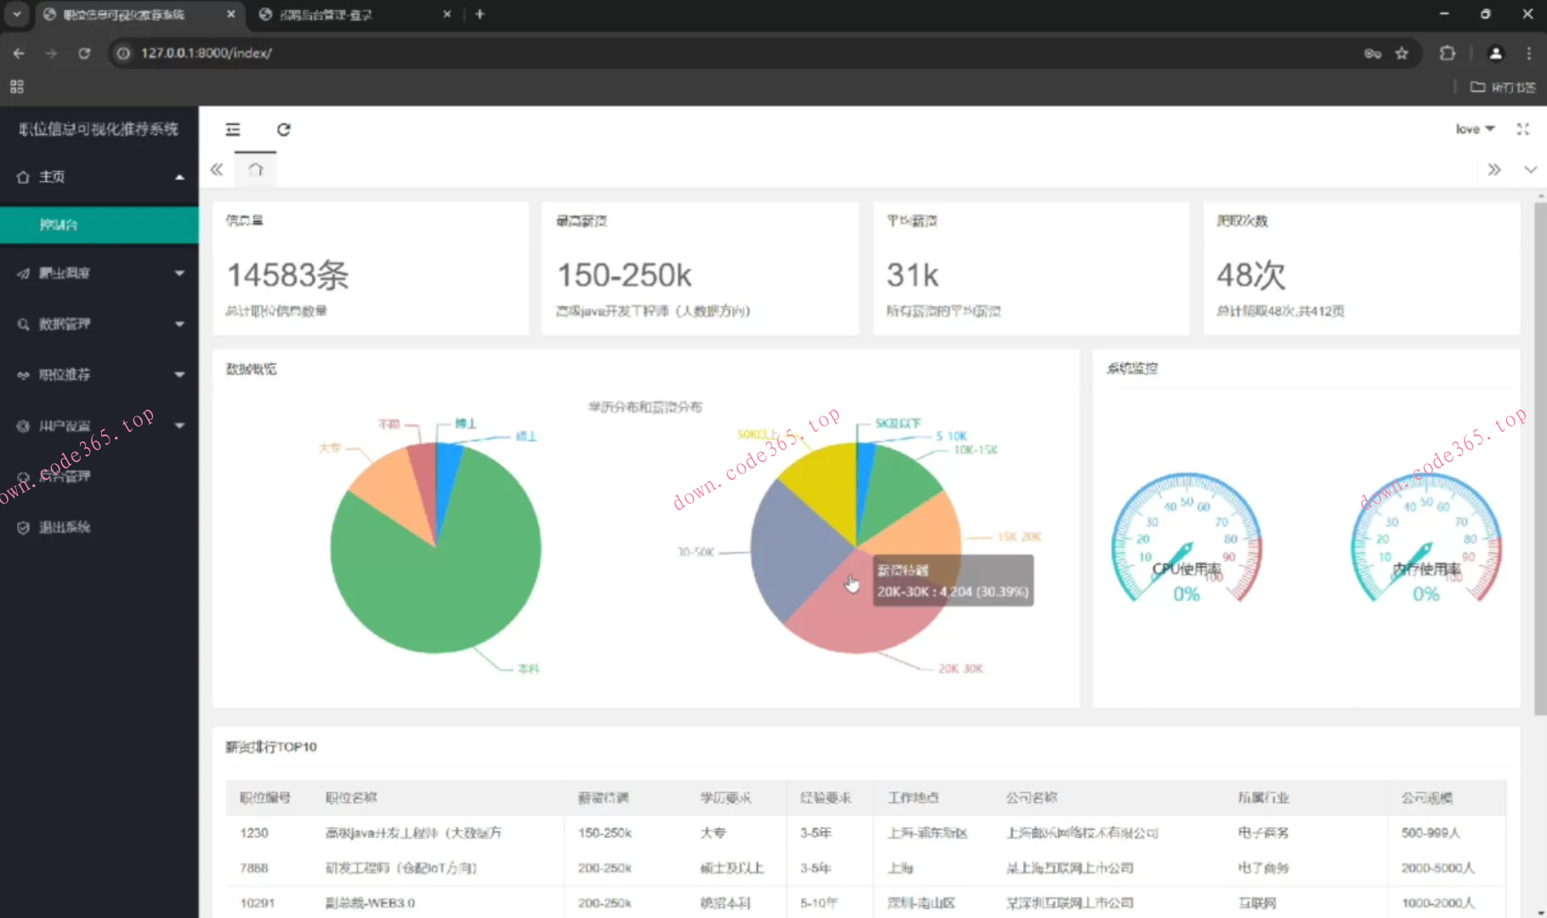Click the paper-plane icon sidebar item
The height and width of the screenshot is (918, 1547).
[99, 273]
